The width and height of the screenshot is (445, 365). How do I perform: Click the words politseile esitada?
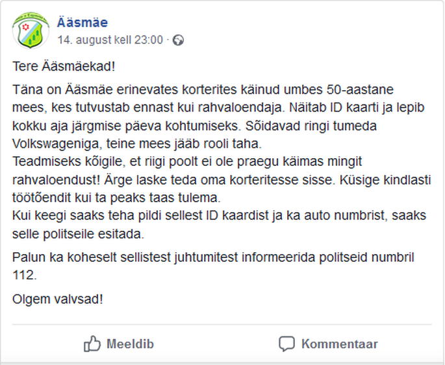pyautogui.click(x=94, y=234)
